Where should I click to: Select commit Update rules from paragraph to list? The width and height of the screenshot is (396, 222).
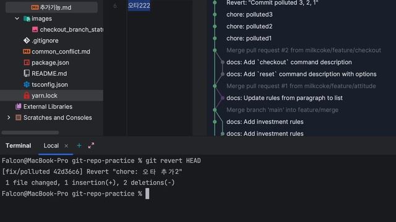click(285, 98)
